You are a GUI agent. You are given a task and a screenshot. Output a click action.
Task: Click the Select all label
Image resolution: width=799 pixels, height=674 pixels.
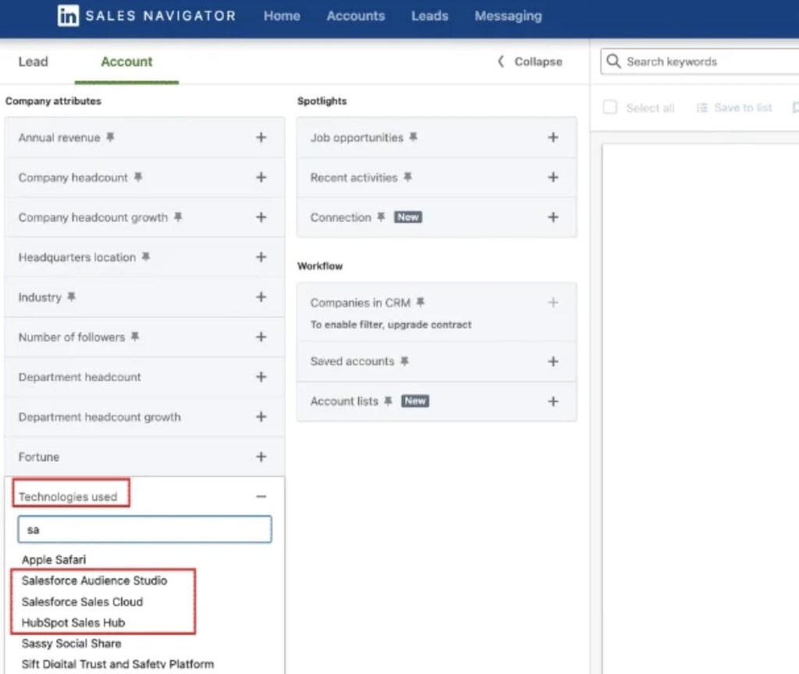(x=650, y=108)
